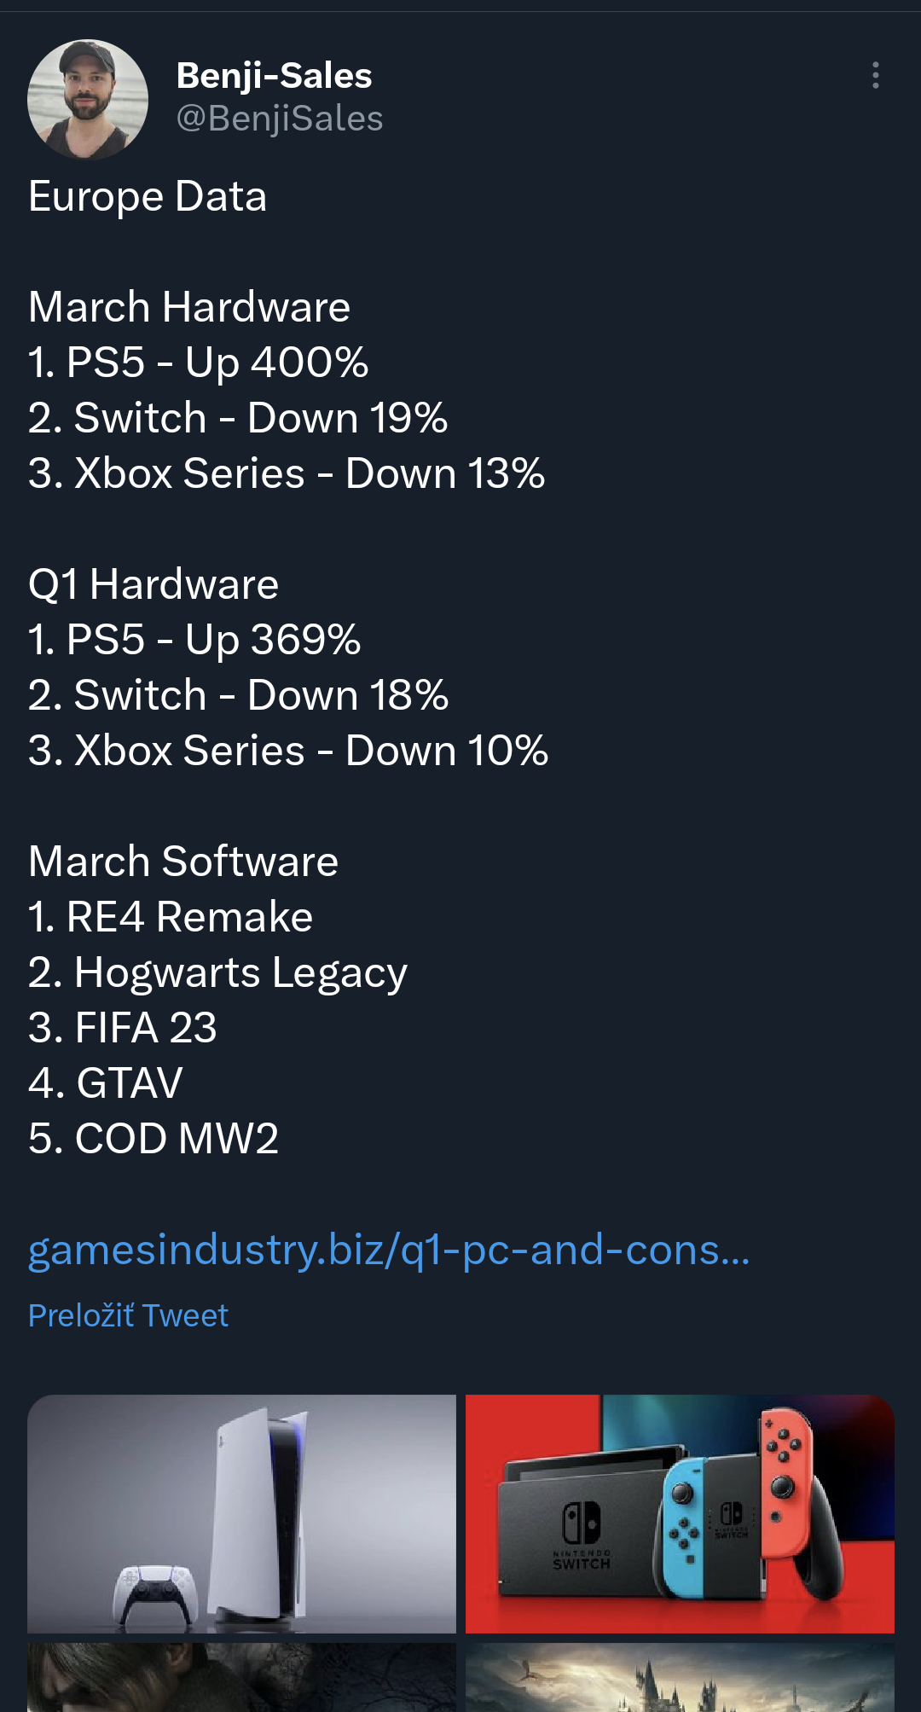Click the 'Europe Data' tweet text
The width and height of the screenshot is (921, 1712).
(x=148, y=197)
